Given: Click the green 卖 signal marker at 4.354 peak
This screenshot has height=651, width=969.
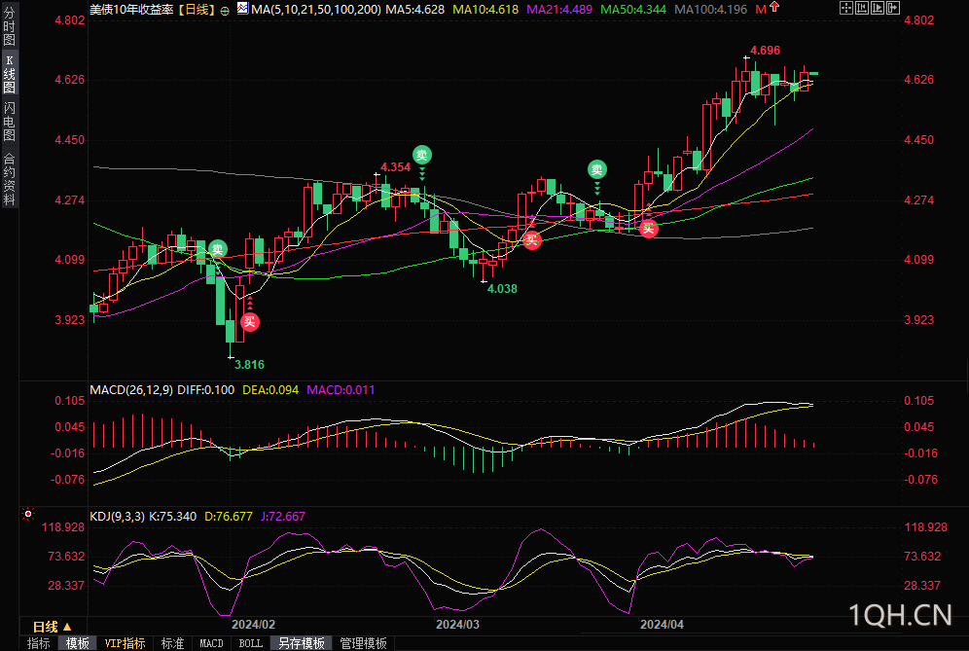Looking at the screenshot, I should click(x=422, y=155).
